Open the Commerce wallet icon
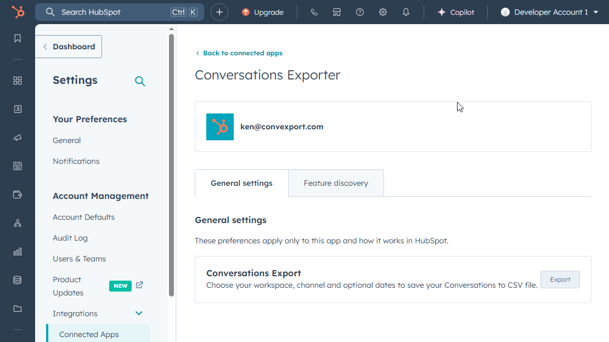The height and width of the screenshot is (342, 609). click(17, 195)
